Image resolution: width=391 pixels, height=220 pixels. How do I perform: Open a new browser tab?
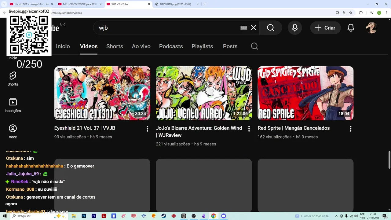205,4
